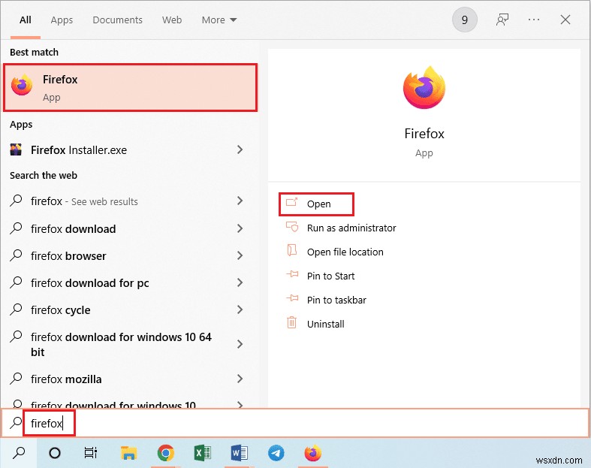Open the feedback person icon

point(502,20)
